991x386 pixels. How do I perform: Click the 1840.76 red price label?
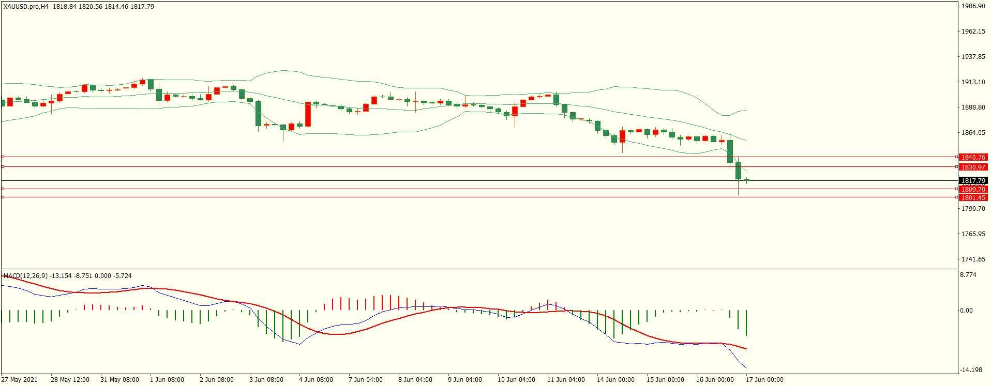point(973,157)
